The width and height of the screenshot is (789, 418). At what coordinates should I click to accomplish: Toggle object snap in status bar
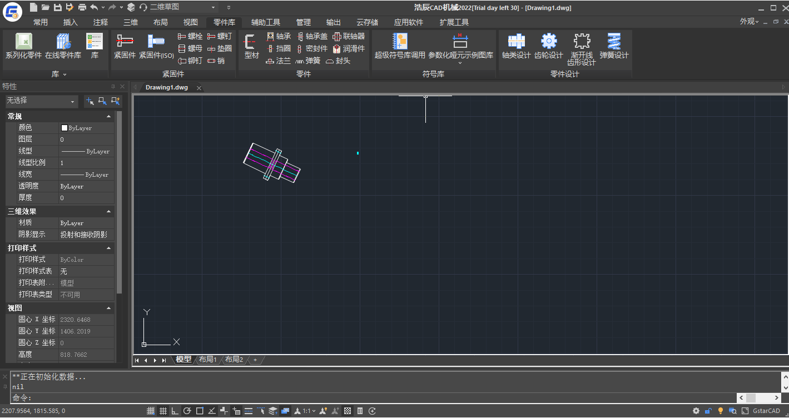tap(200, 411)
